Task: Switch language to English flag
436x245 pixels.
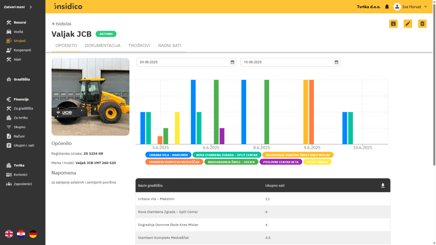Action: point(9,234)
